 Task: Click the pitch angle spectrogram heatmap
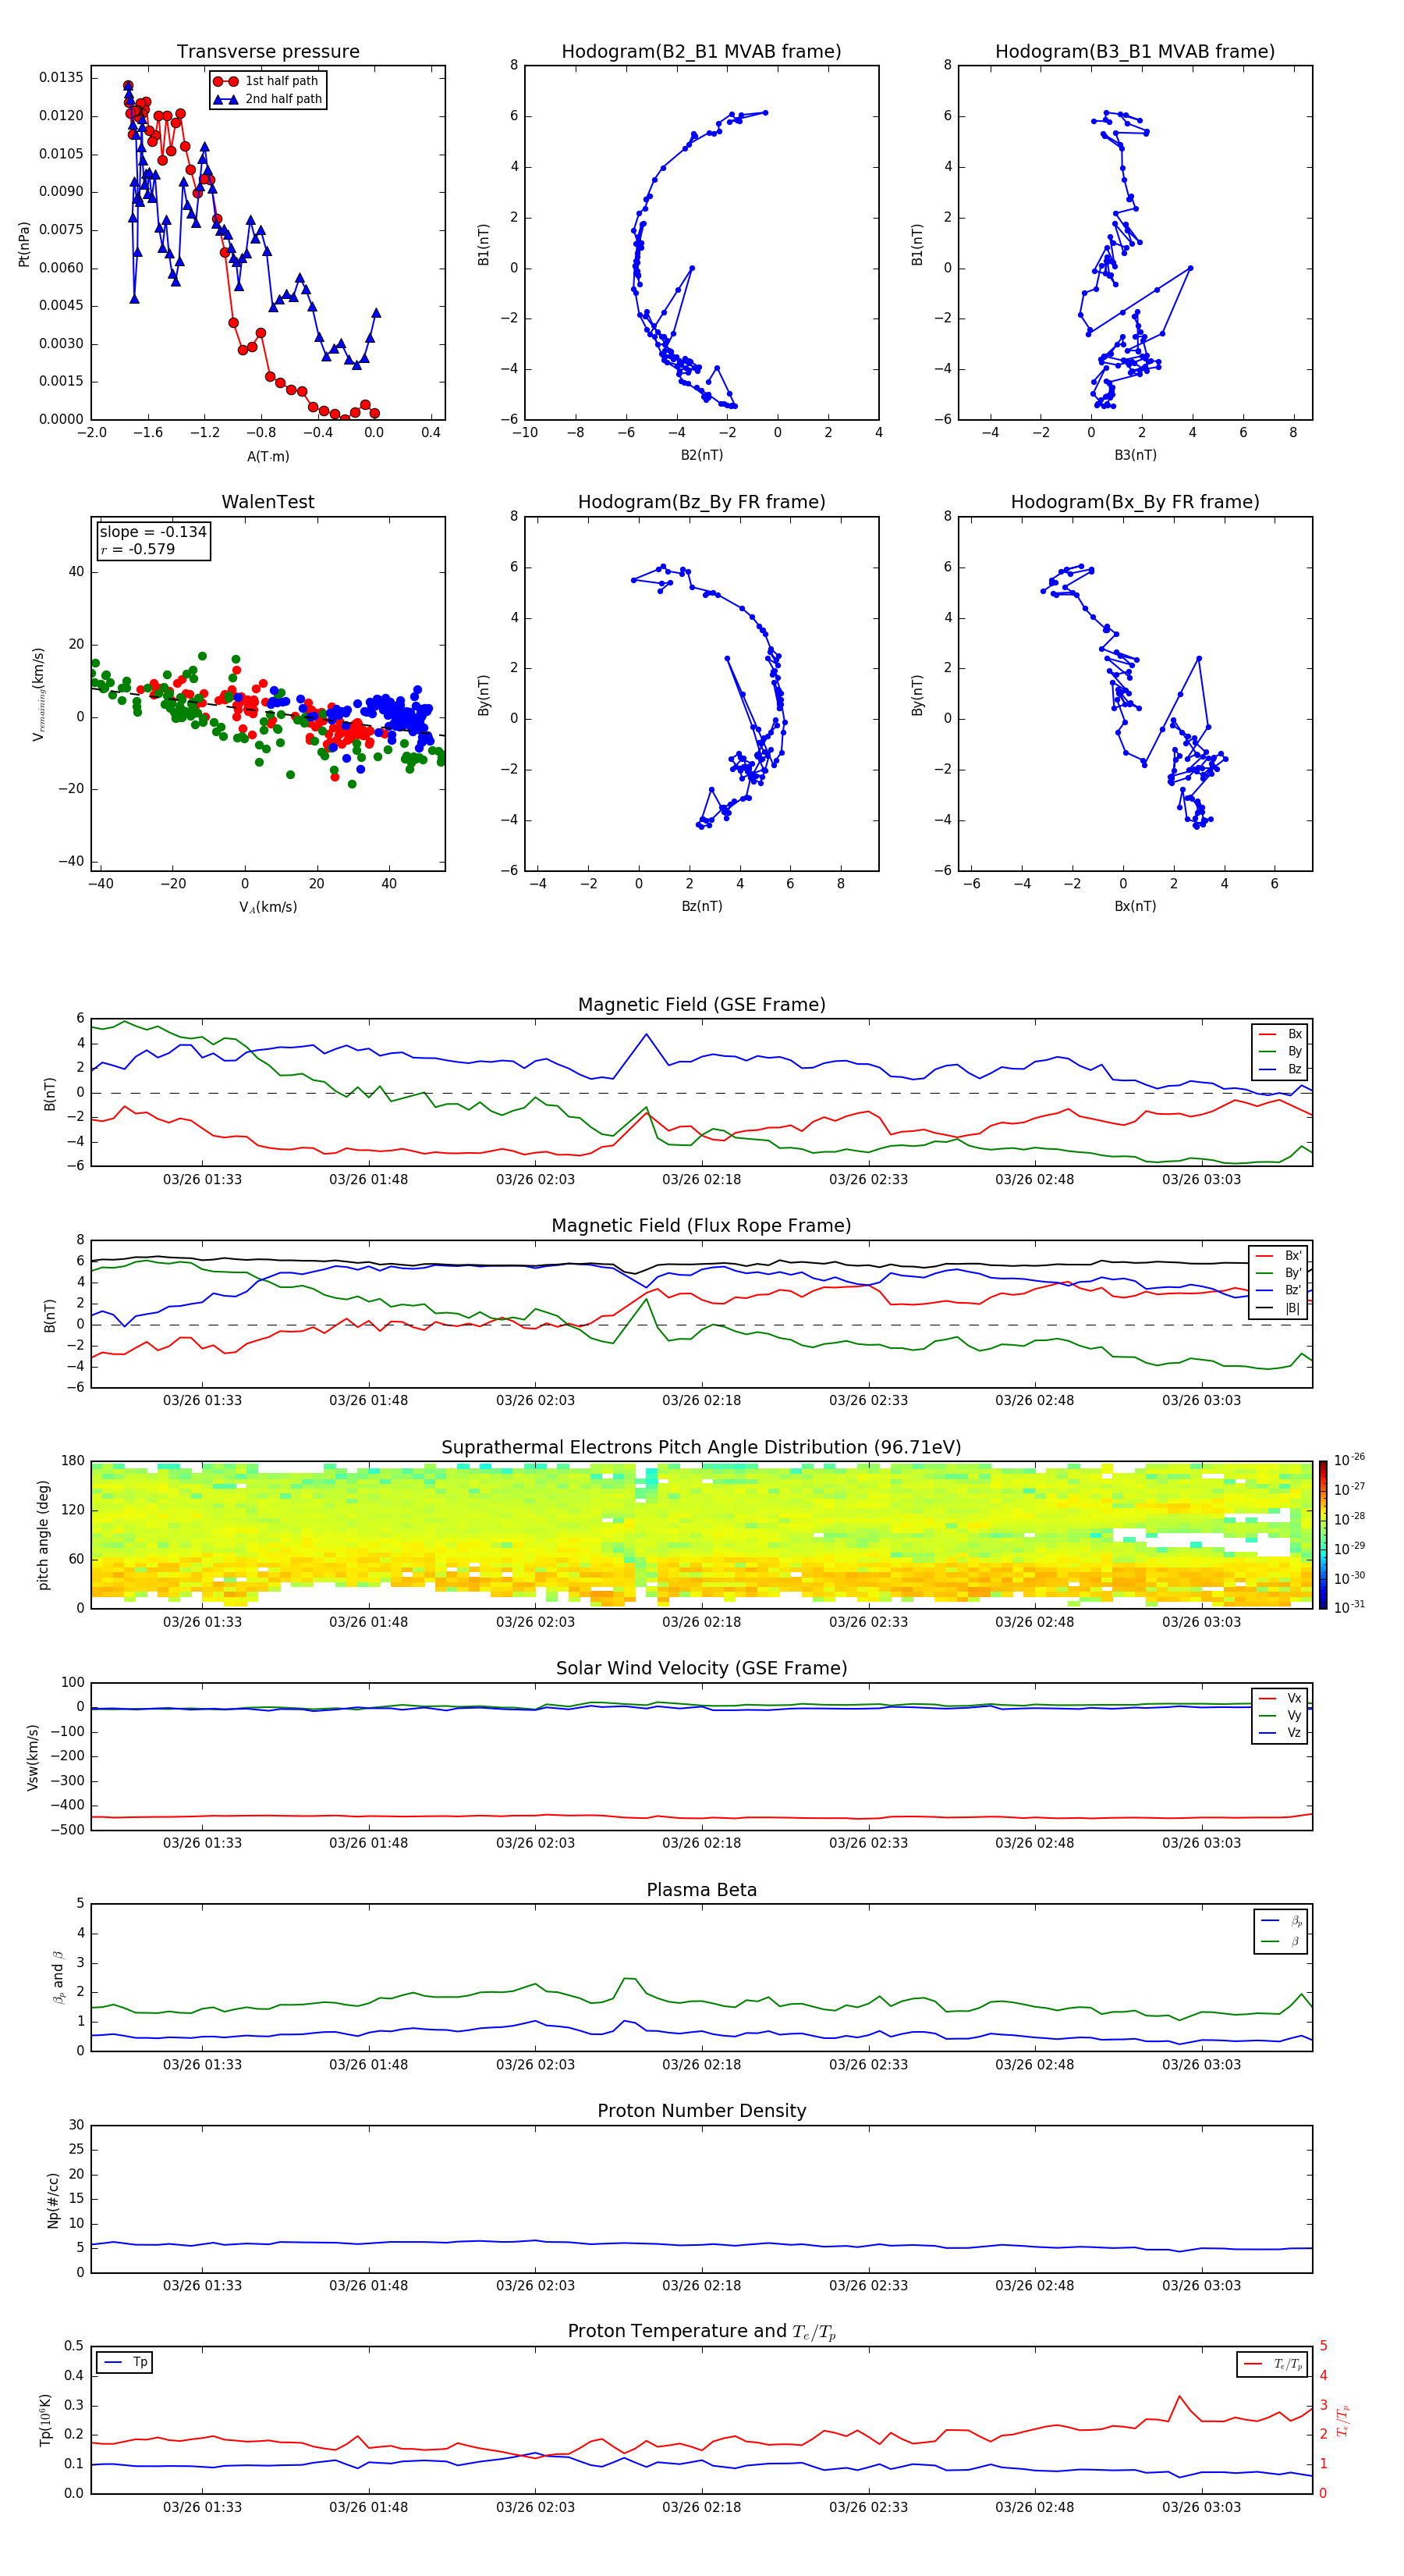[701, 1535]
